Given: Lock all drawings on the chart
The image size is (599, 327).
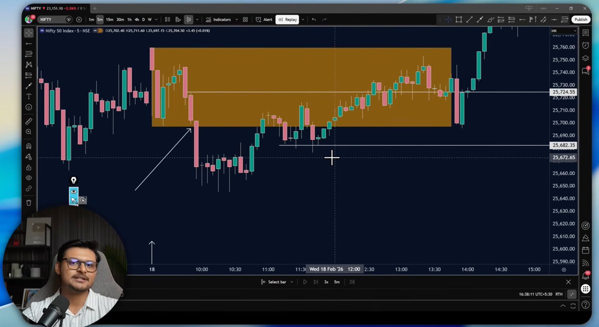Looking at the screenshot, I should tap(28, 167).
